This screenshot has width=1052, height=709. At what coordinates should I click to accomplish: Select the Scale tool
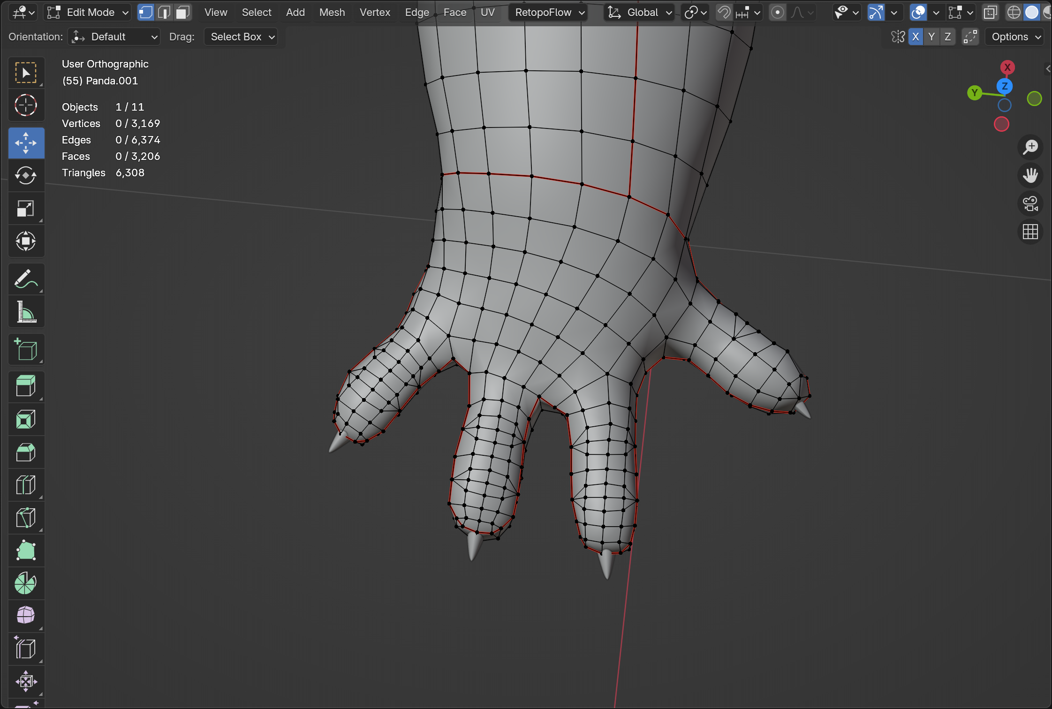(26, 209)
